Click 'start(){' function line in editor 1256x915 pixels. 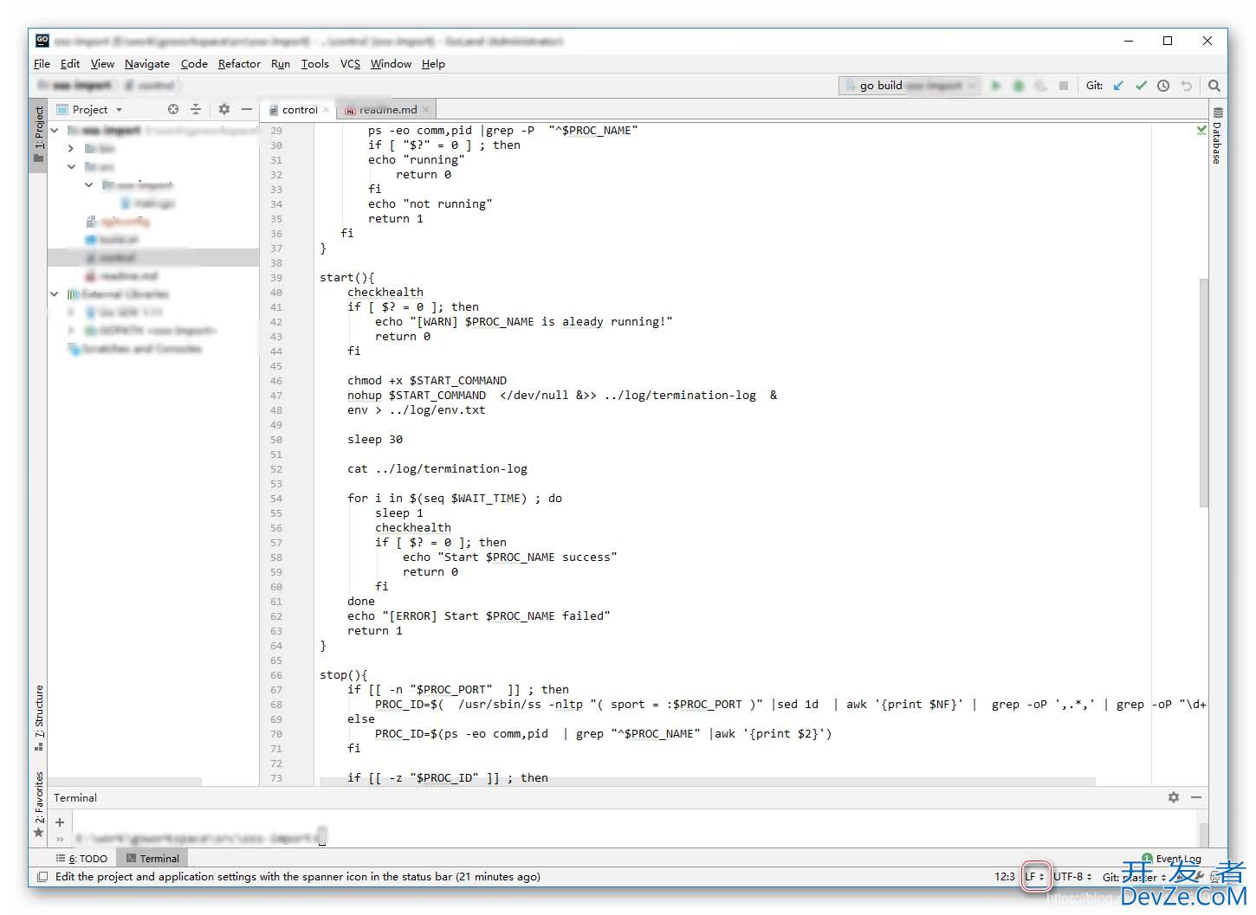click(x=346, y=278)
